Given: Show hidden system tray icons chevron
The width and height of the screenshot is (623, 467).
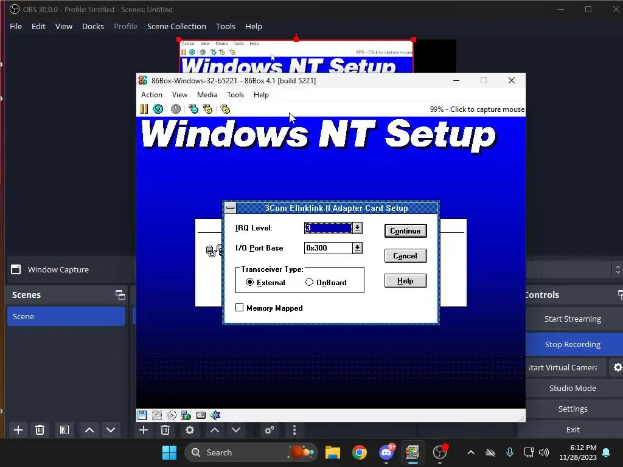Looking at the screenshot, I should pos(471,452).
